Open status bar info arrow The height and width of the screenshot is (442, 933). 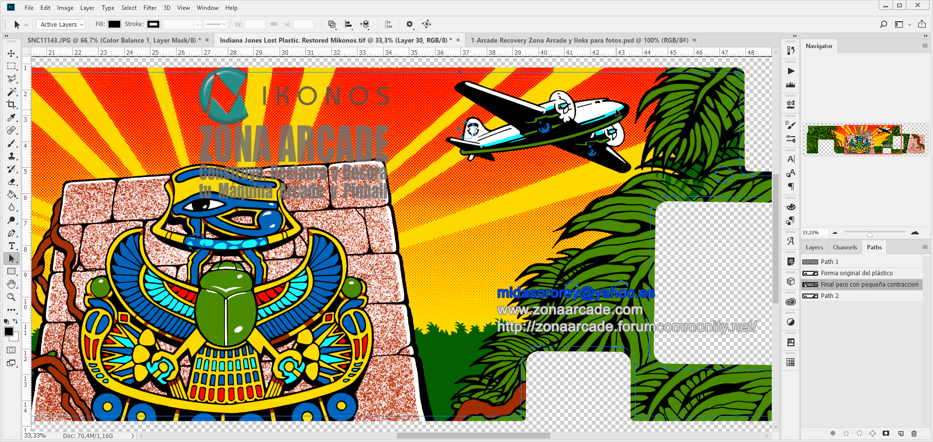pos(133,436)
